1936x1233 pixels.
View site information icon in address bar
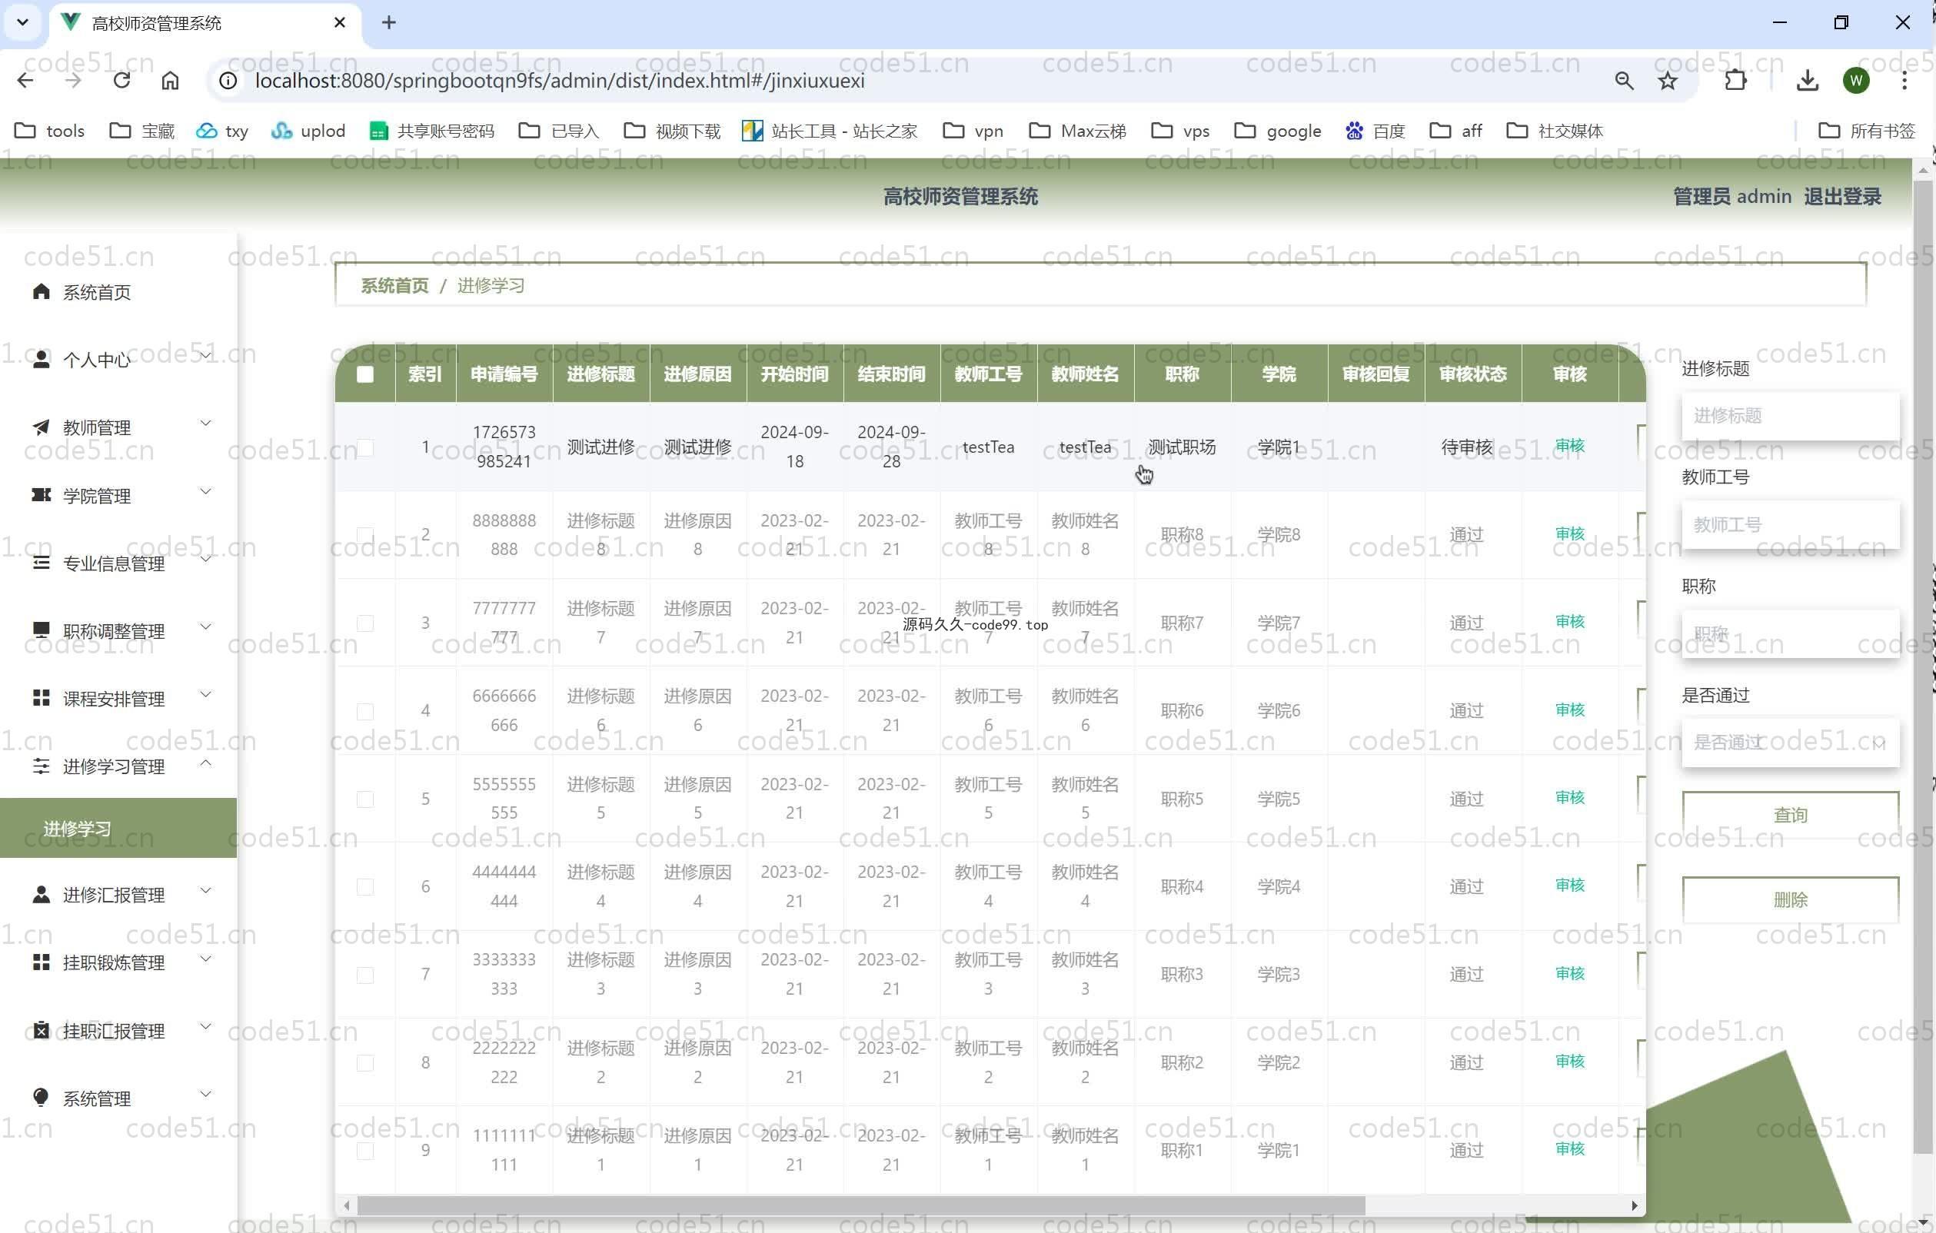click(x=228, y=81)
